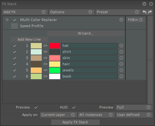
Task: Pick the green target color for jewels
Action: click(55, 70)
